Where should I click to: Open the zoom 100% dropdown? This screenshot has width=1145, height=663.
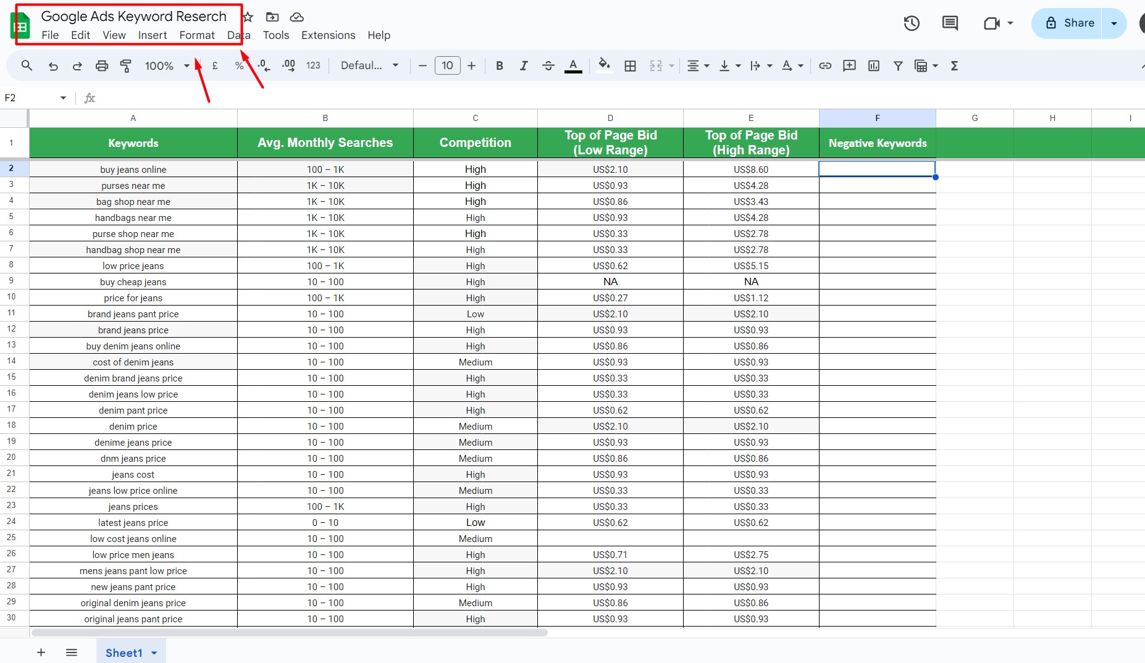point(167,65)
